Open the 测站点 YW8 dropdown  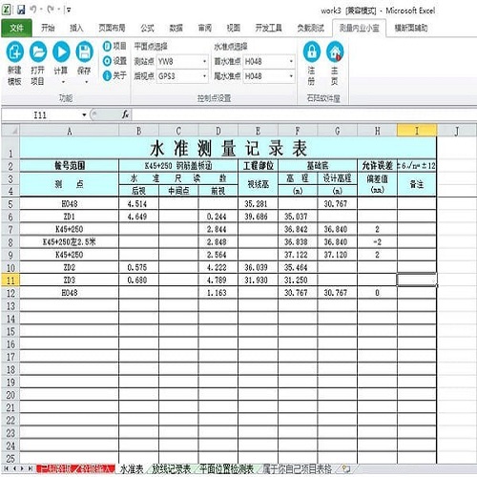point(204,61)
